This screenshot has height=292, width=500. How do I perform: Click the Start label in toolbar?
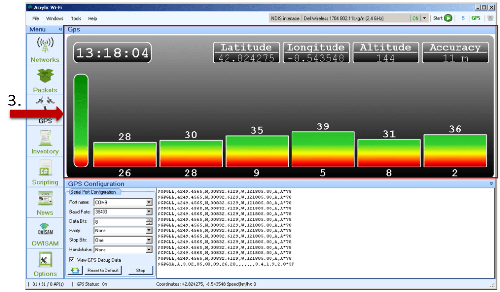tap(437, 18)
